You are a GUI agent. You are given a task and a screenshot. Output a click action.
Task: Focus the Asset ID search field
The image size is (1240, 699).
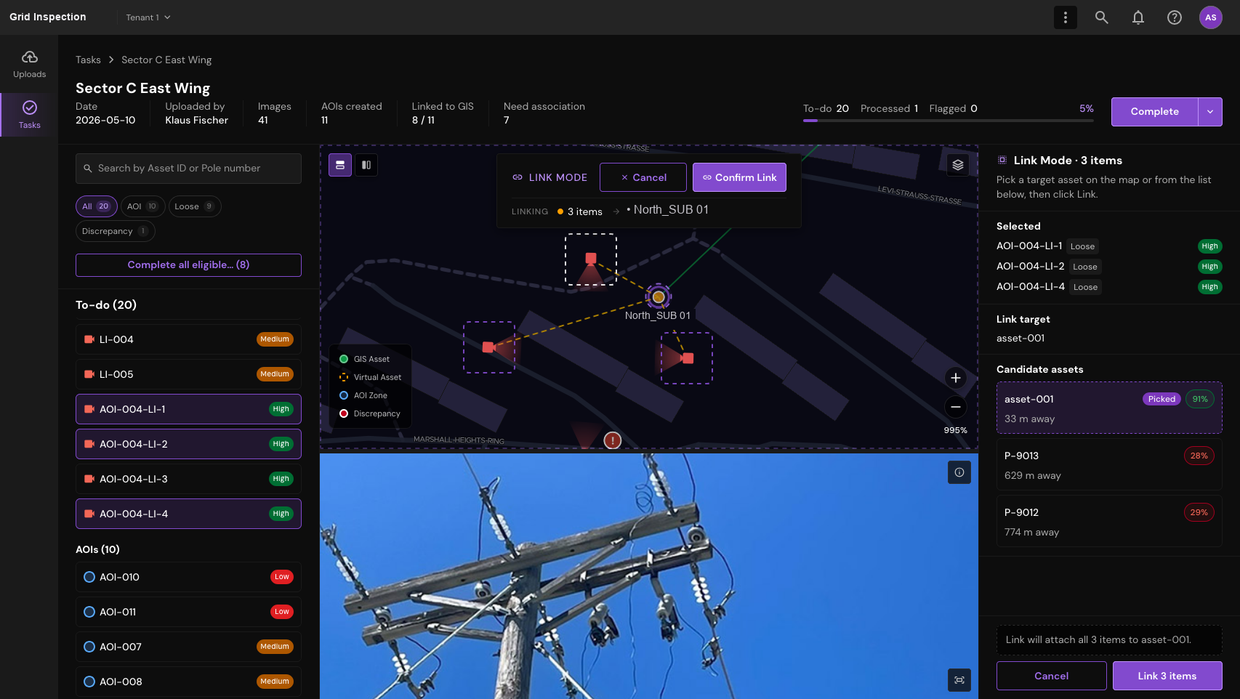pyautogui.click(x=188, y=169)
